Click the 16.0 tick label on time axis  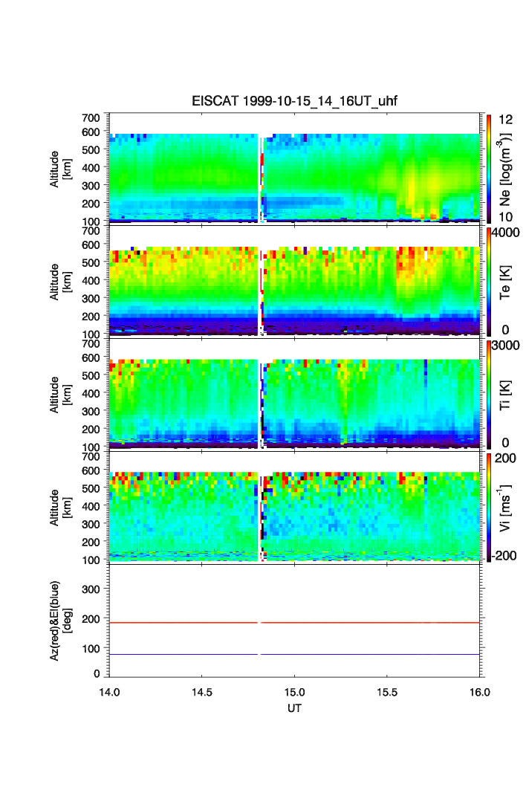click(x=480, y=690)
